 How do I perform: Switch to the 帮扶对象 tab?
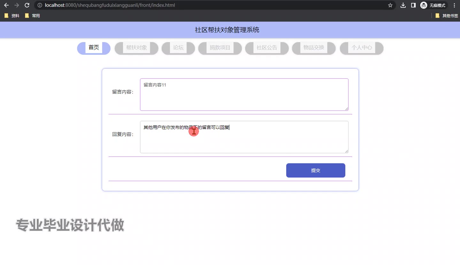click(x=136, y=48)
